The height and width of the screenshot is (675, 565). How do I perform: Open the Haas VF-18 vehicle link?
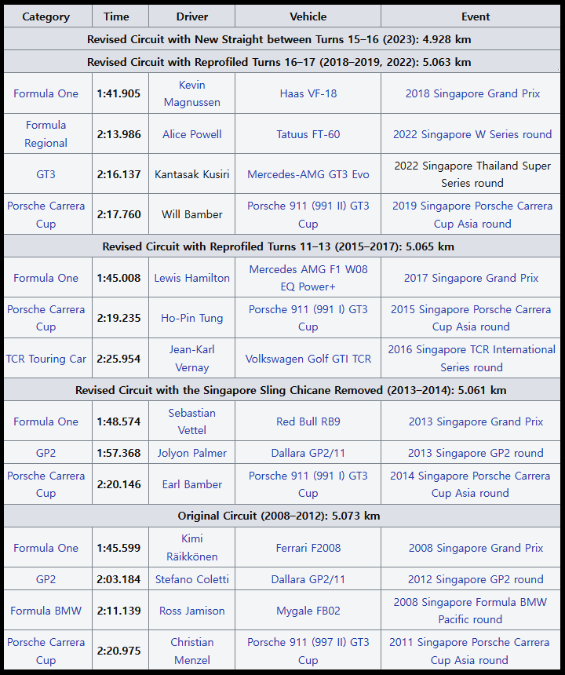click(308, 93)
